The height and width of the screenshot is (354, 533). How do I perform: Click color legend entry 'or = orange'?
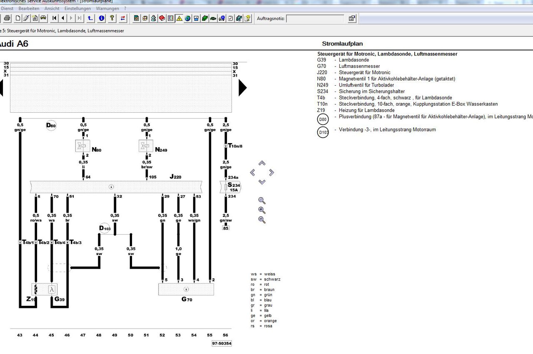point(264,321)
